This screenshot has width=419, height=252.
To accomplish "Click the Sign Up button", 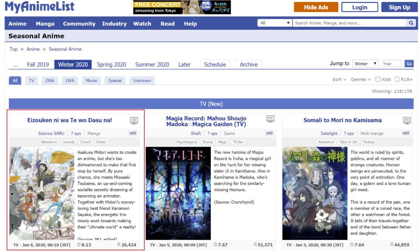I will (400, 7).
